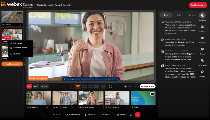Click End broadcast button
Viewport: 210px width, 120px height.
[198, 5]
